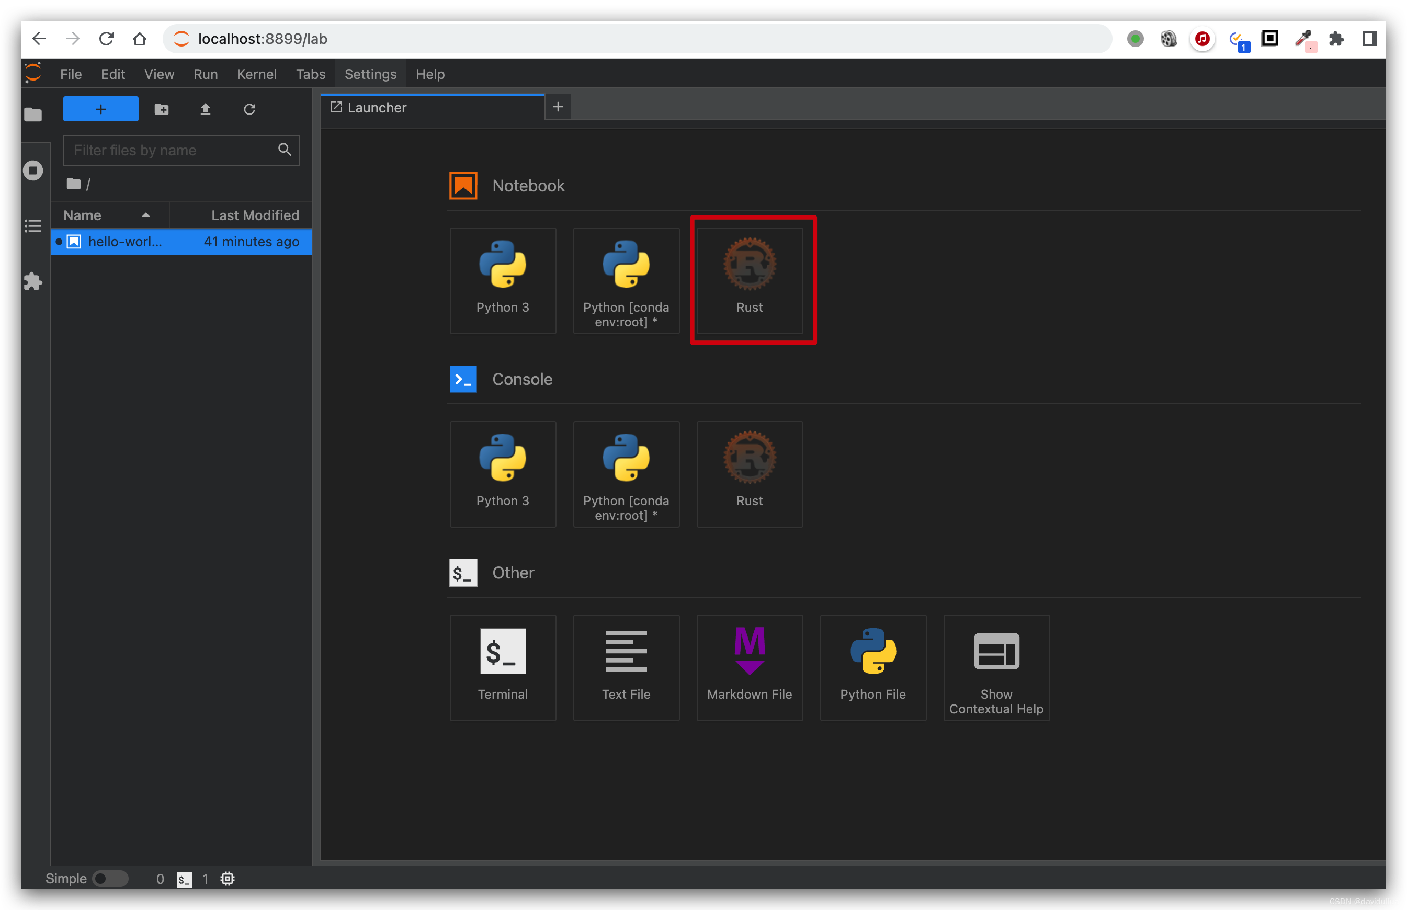Click the New Folder icon

(161, 109)
